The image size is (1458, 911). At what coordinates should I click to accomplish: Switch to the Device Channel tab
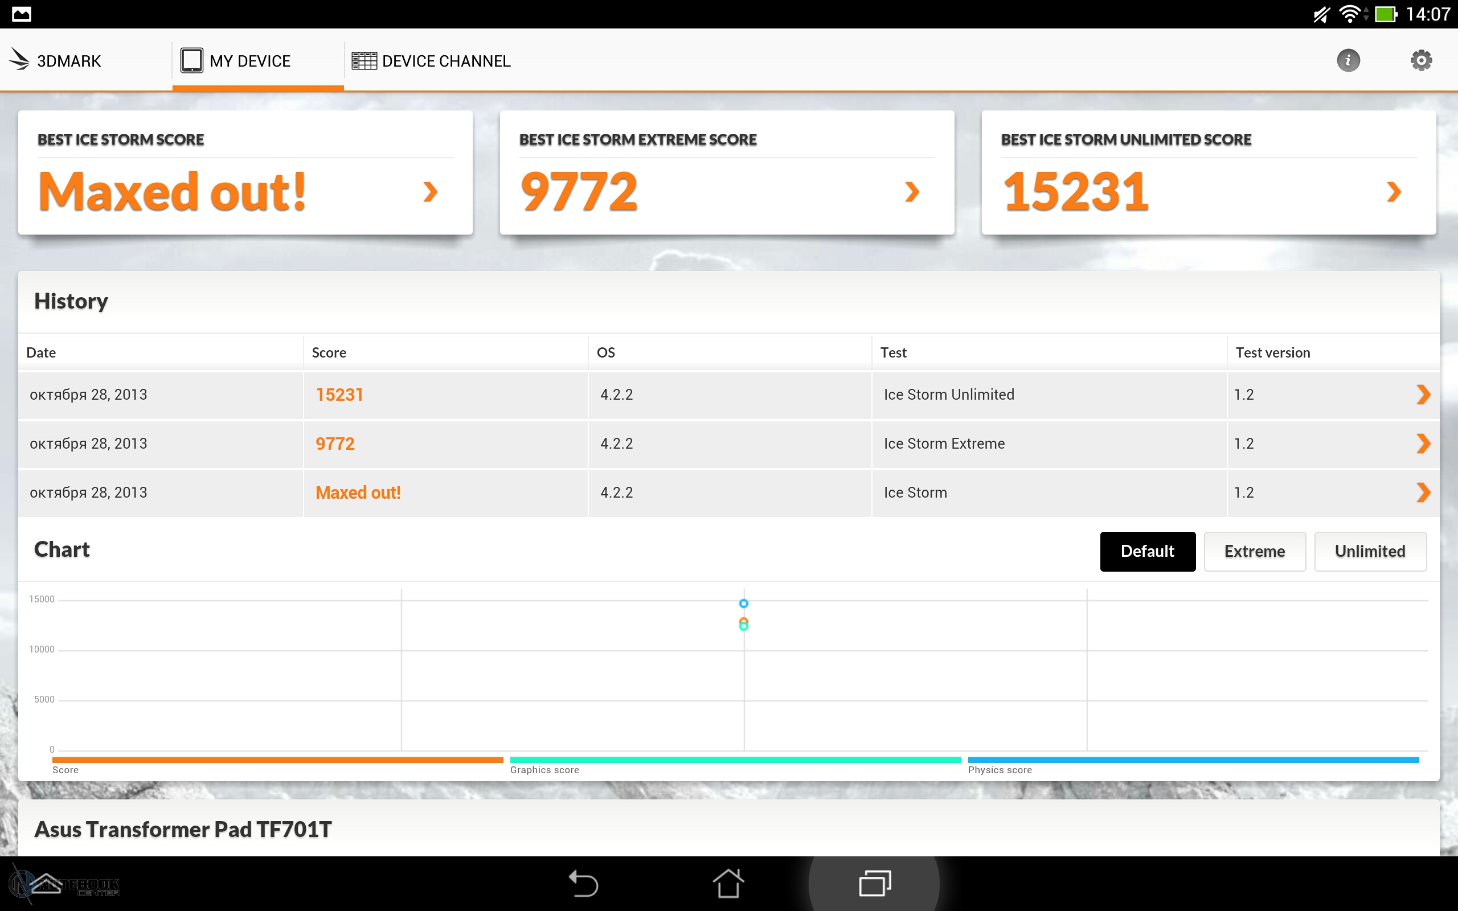(431, 61)
